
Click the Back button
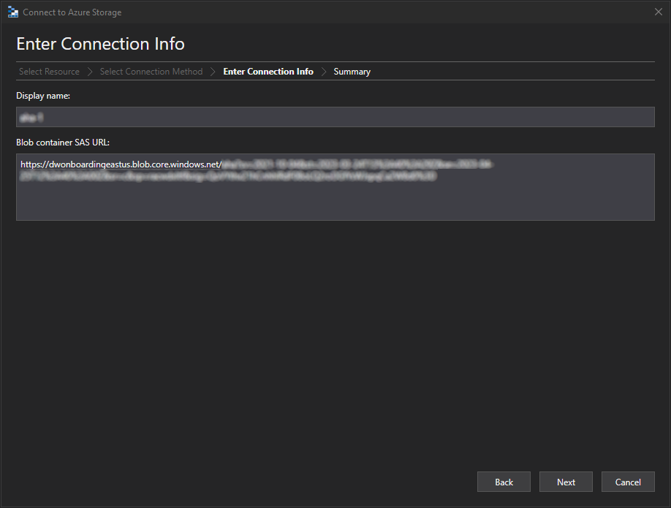coord(504,482)
